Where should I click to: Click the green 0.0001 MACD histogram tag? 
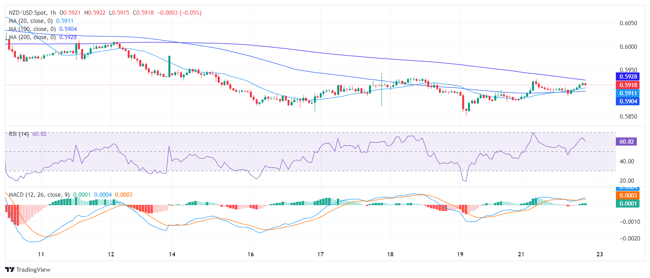click(x=627, y=204)
